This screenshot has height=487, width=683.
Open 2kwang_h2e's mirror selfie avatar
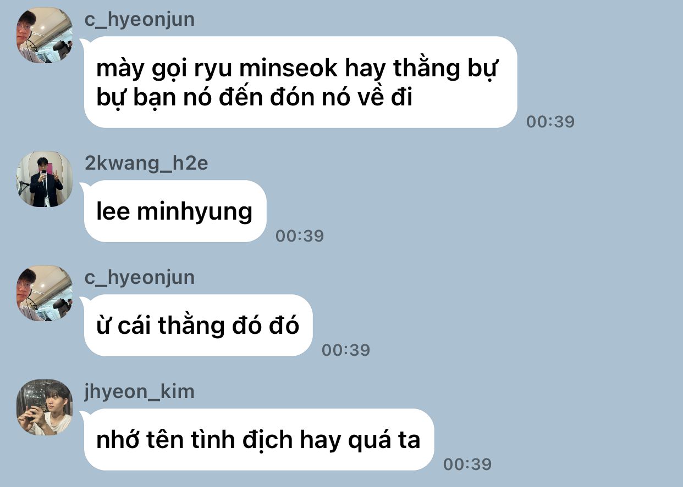[x=45, y=179]
